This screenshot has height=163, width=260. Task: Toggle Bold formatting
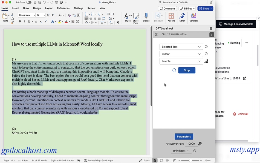point(20,21)
